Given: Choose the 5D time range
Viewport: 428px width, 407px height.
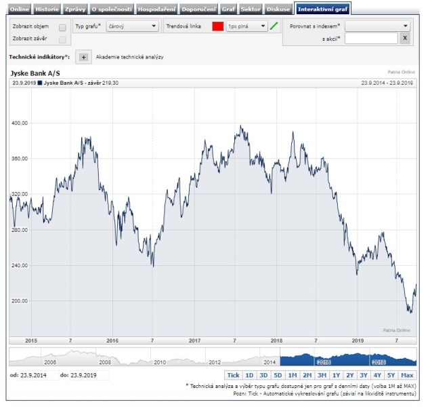Looking at the screenshot, I should 278,375.
